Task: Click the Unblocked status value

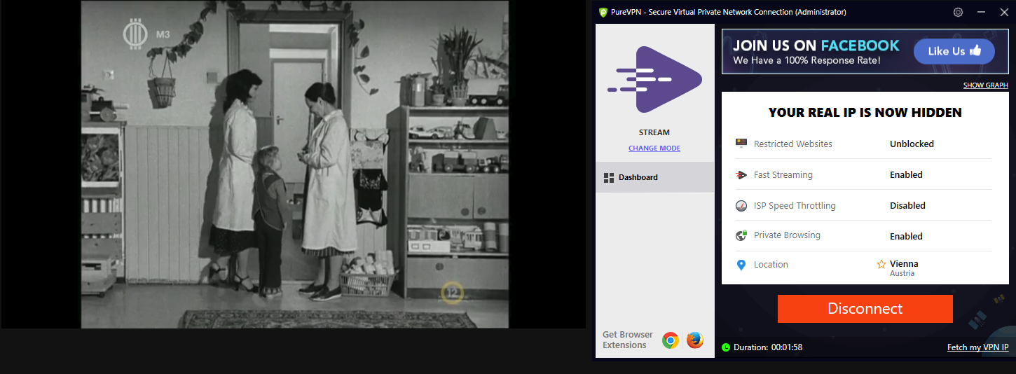Action: pyautogui.click(x=912, y=144)
